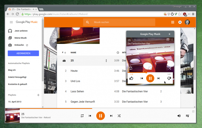
Task: Open the Mag ich playlist
Action: tap(12, 70)
